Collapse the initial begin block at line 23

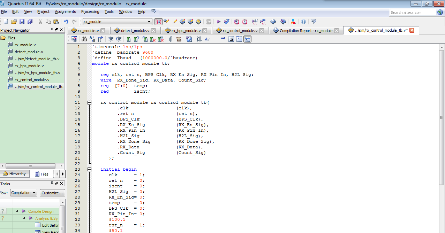click(x=89, y=169)
